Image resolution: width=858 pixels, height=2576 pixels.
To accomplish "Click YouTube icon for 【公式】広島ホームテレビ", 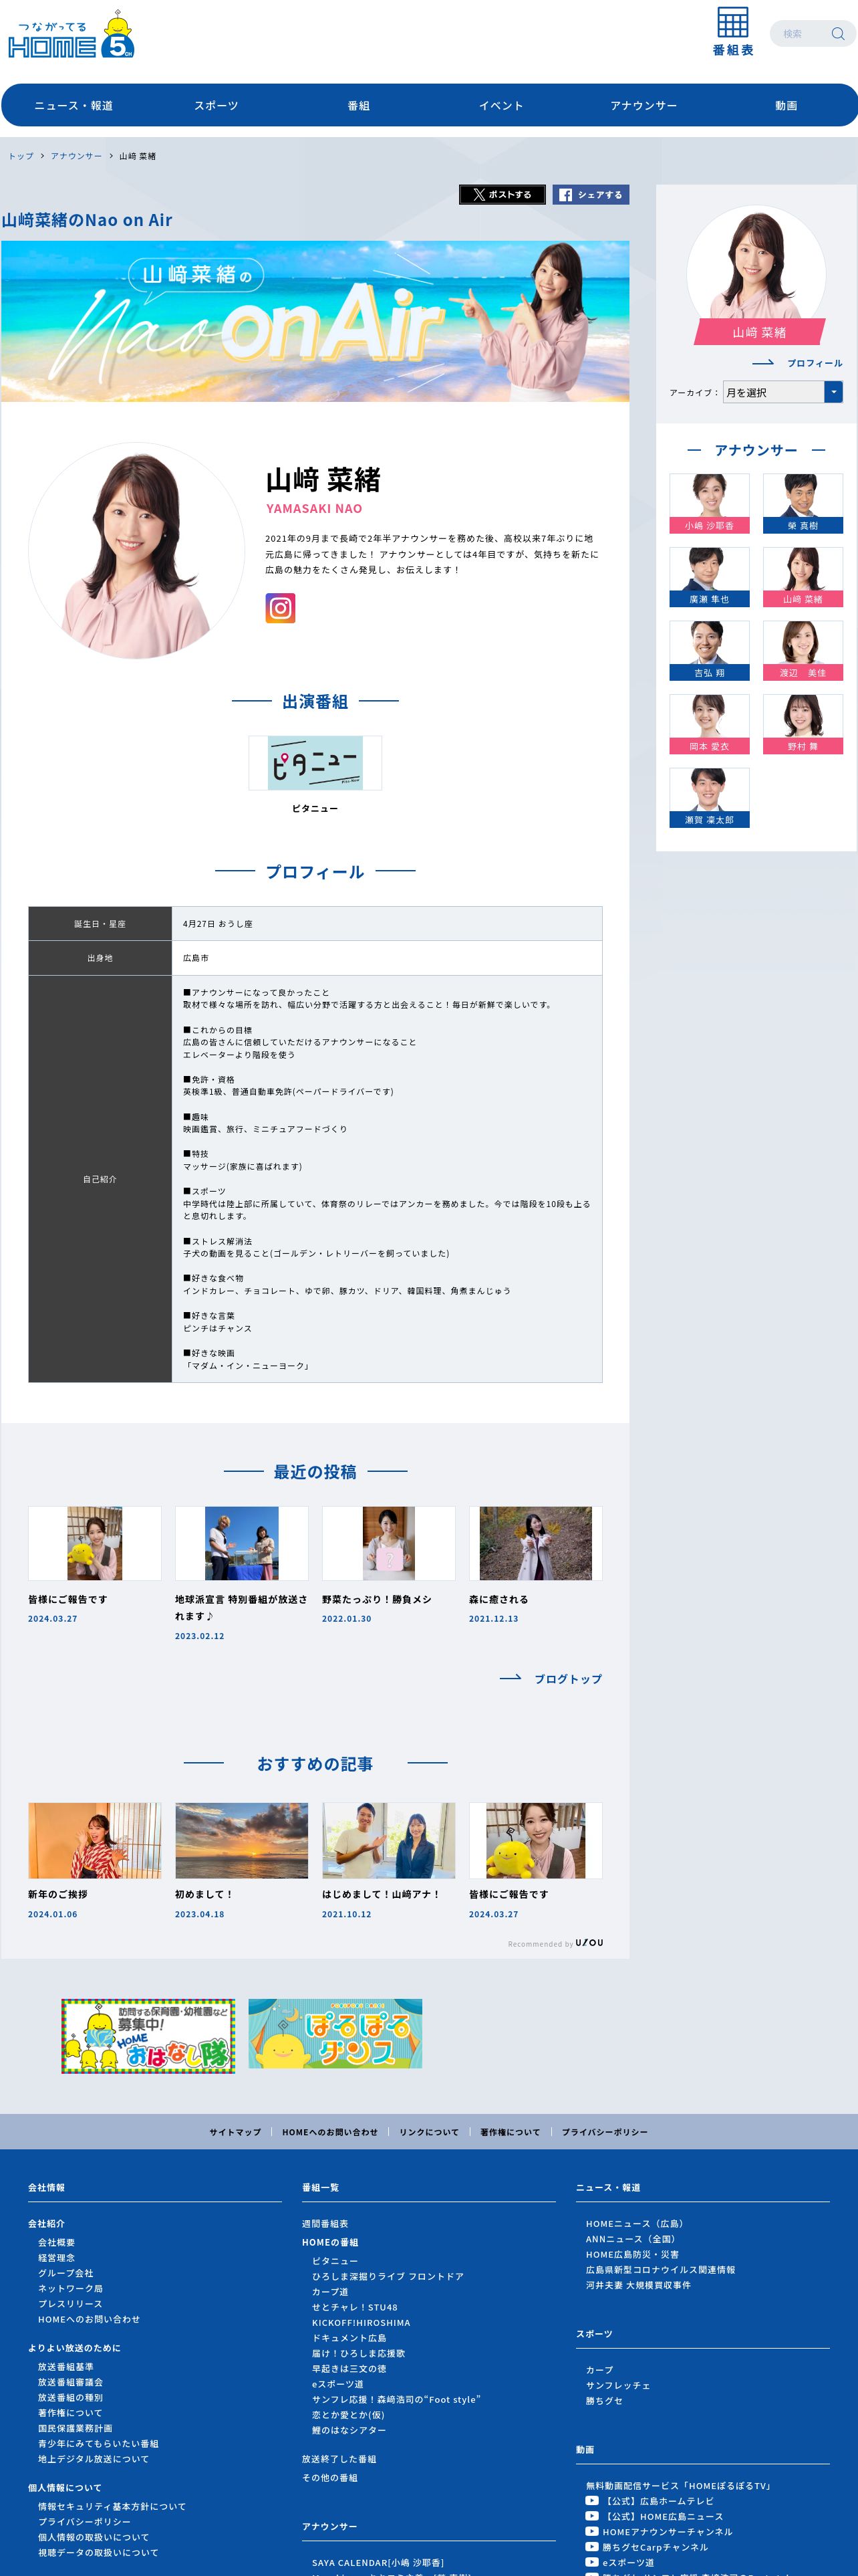I will pyautogui.click(x=592, y=2500).
